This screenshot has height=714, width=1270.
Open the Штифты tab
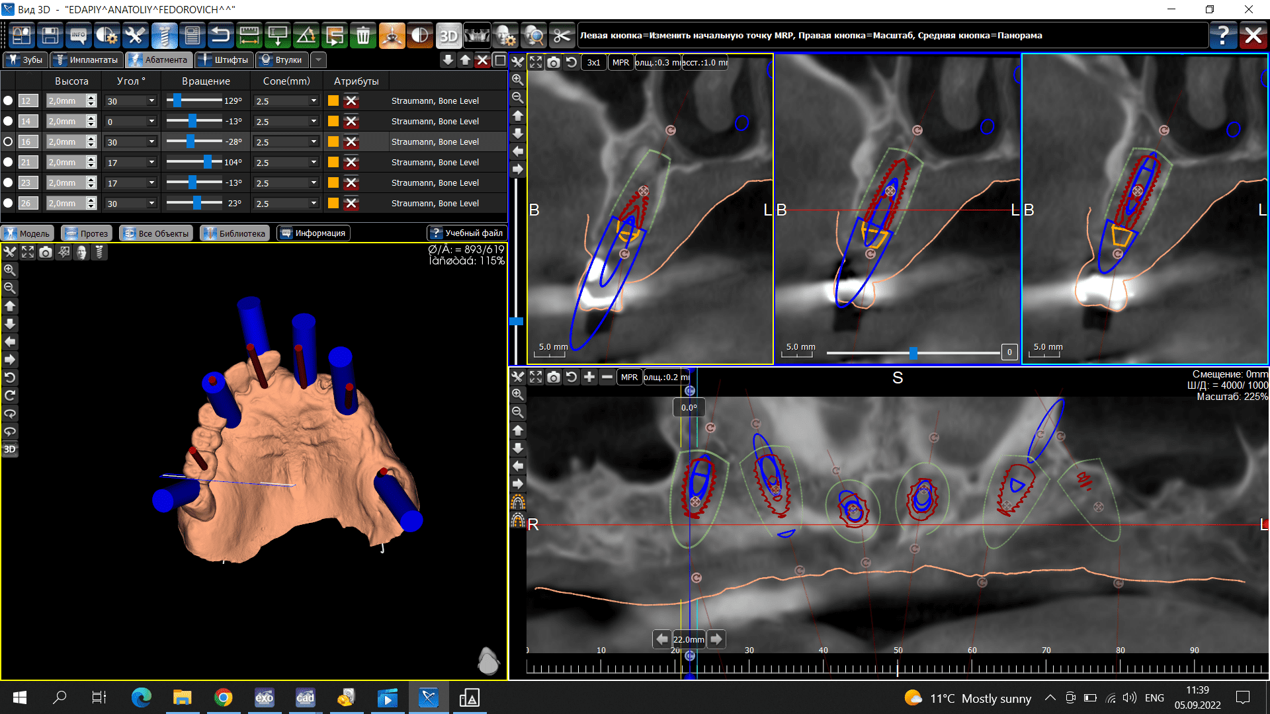coord(224,59)
